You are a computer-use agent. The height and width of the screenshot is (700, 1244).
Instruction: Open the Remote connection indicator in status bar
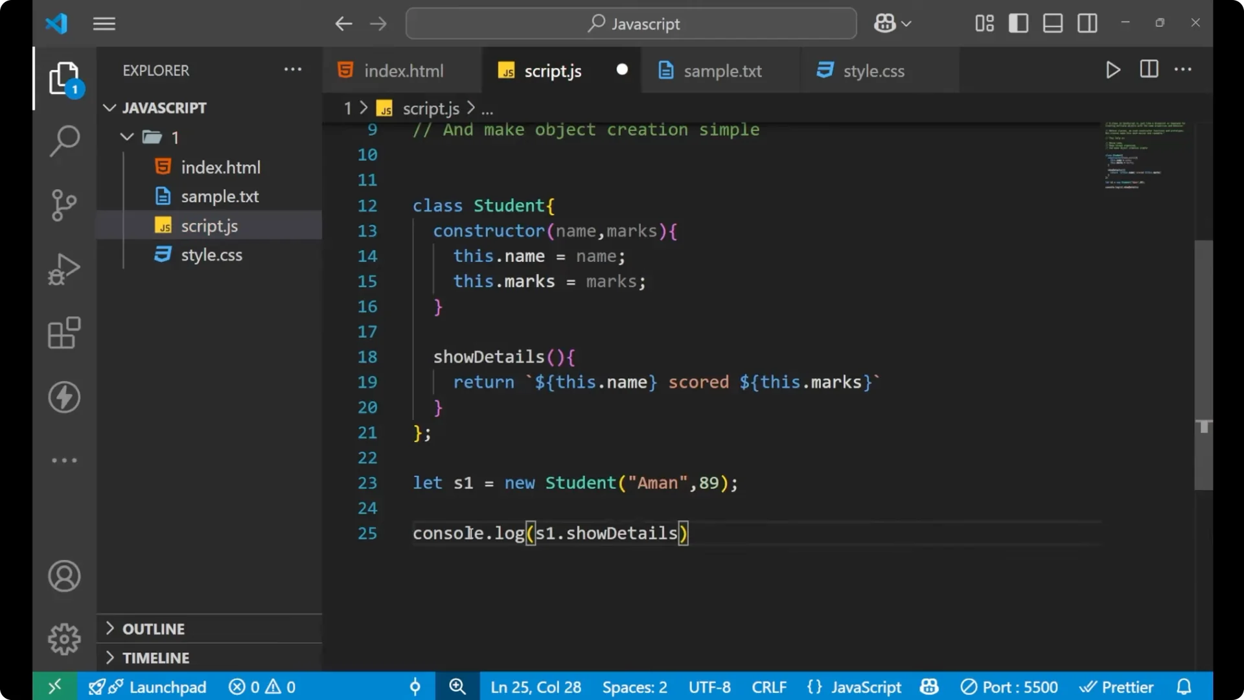pyautogui.click(x=54, y=686)
